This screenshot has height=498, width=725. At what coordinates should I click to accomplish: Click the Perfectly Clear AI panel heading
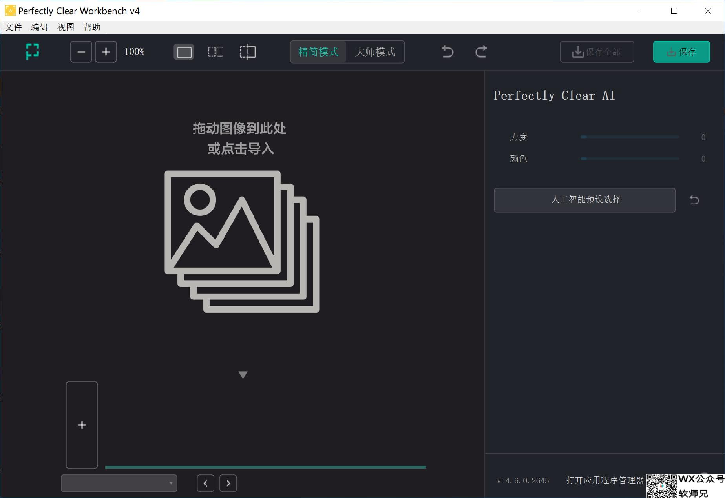click(554, 95)
